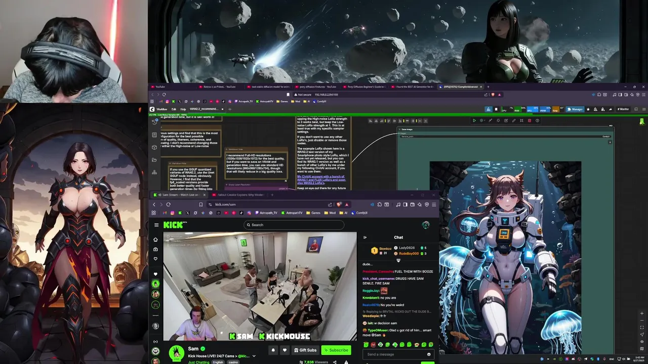Click the Gift Subs button
The width and height of the screenshot is (648, 364).
point(305,350)
